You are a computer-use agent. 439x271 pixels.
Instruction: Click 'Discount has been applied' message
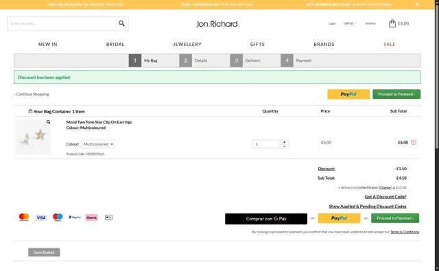point(44,78)
